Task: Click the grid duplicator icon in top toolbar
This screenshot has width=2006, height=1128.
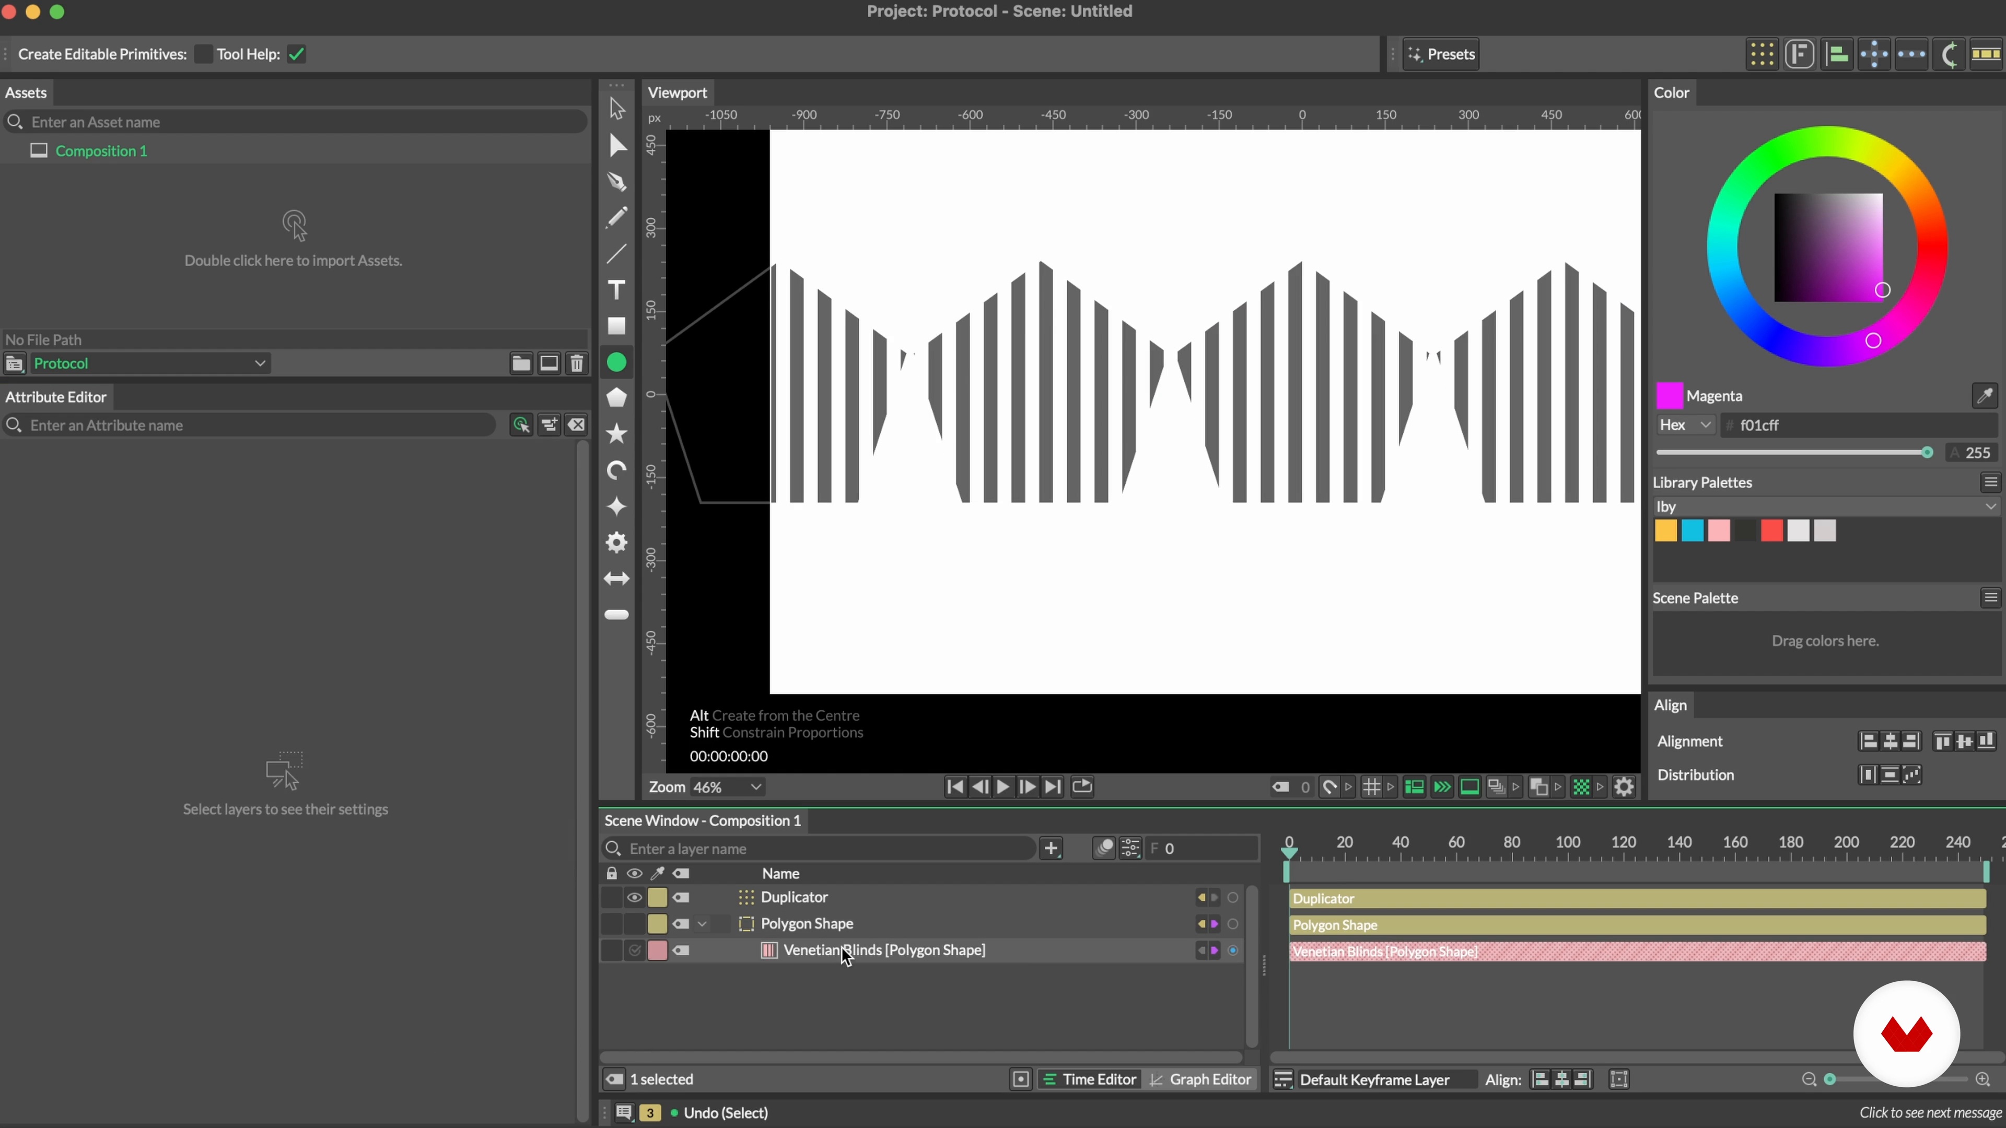Action: 1762,54
